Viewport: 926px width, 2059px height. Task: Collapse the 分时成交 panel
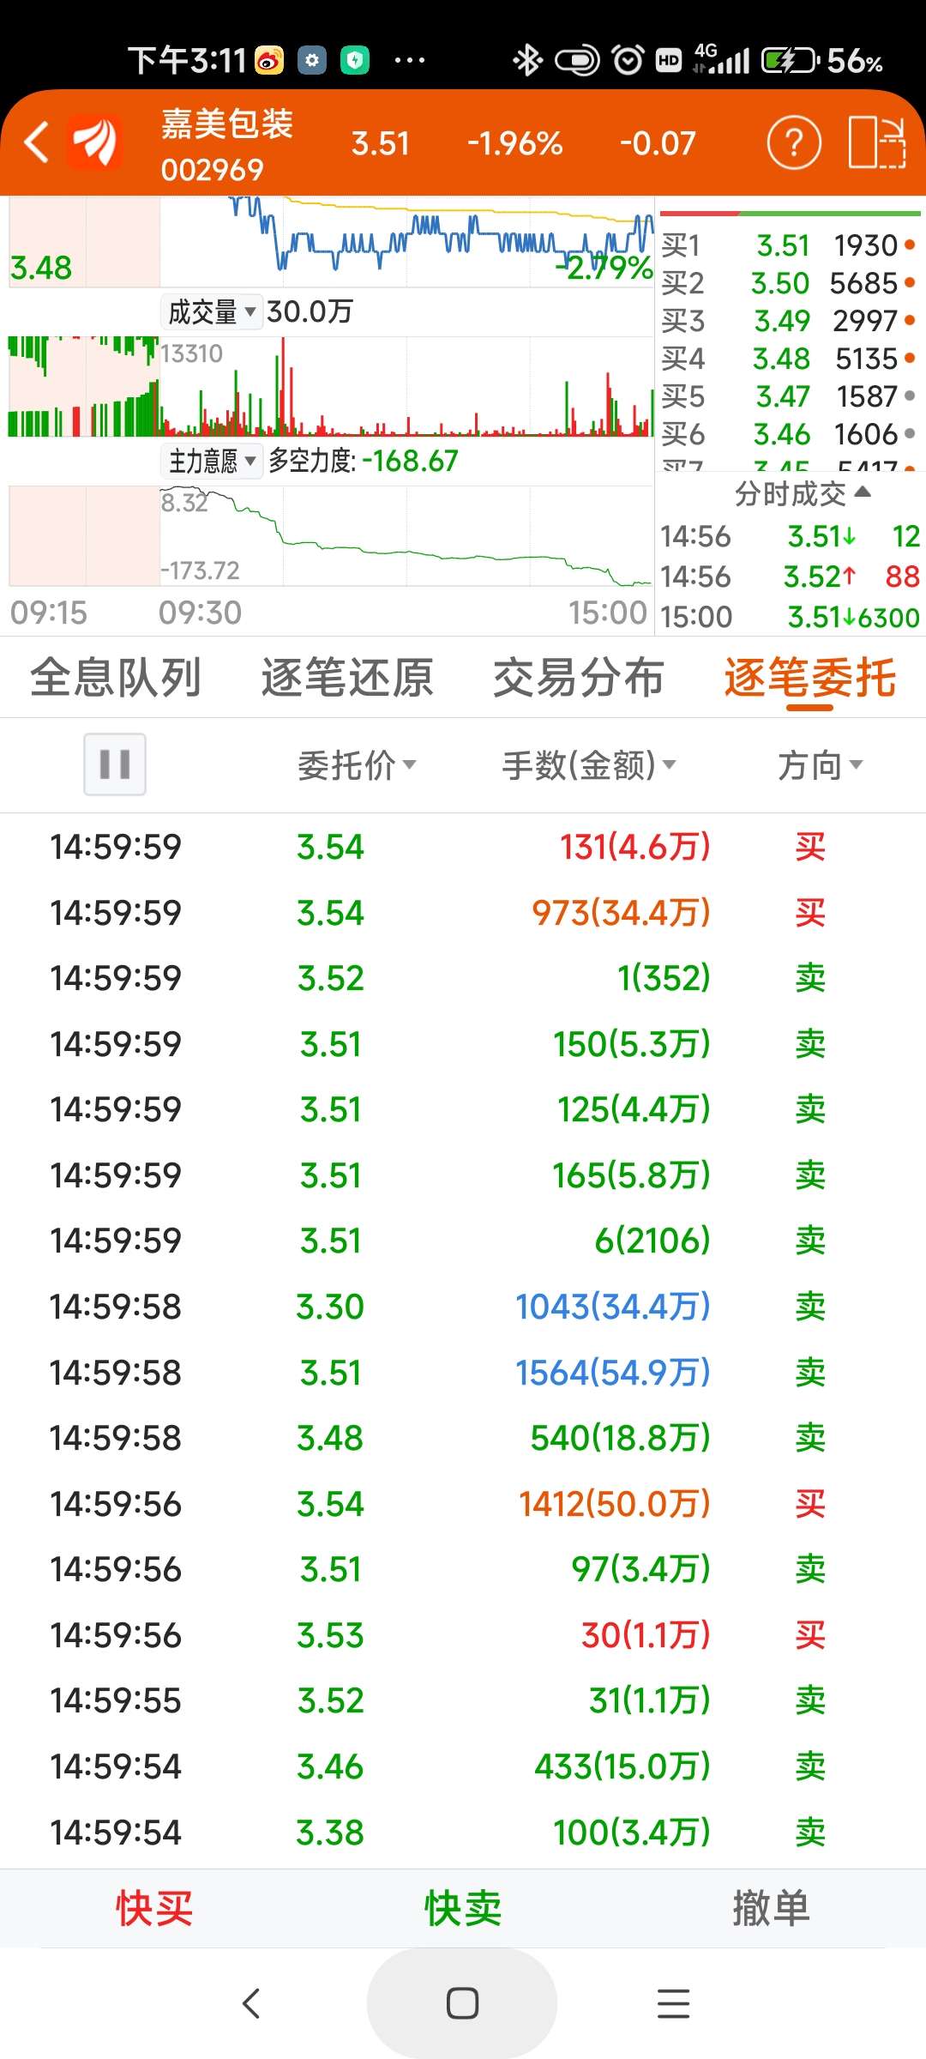(803, 493)
